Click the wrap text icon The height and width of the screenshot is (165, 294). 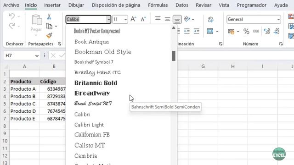(x=210, y=19)
